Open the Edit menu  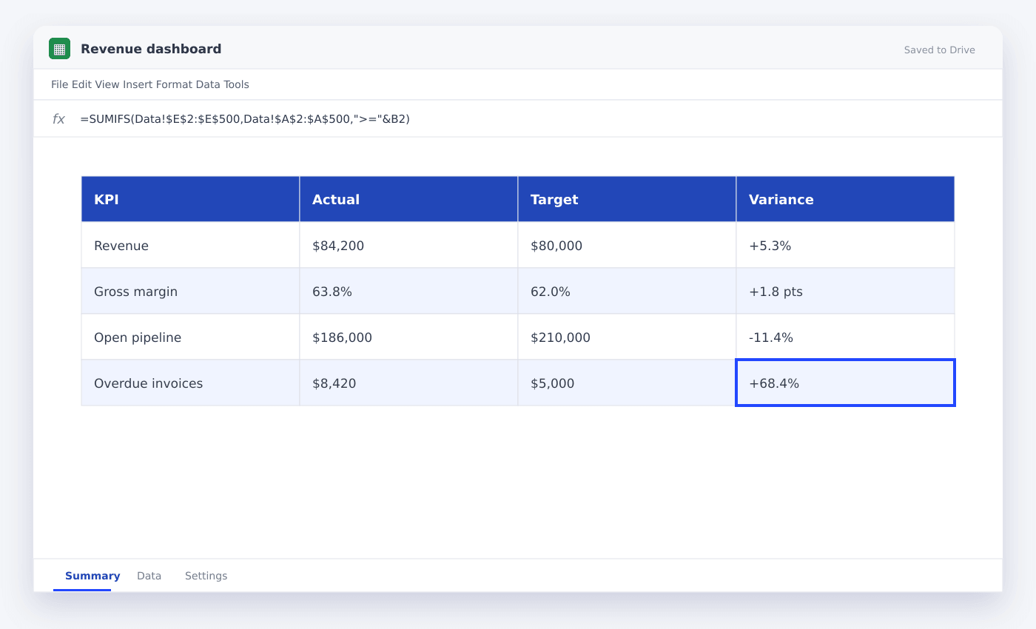81,84
